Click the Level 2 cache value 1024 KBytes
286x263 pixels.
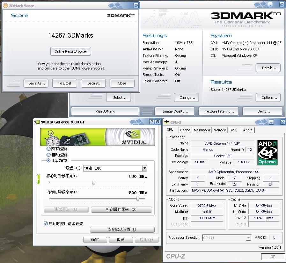pyautogui.click(x=264, y=218)
